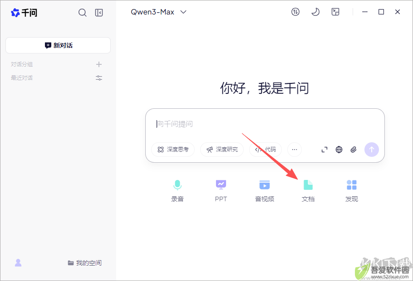Image resolution: width=413 pixels, height=281 pixels.
Task: Click the 对话分组 label
Action: [22, 64]
